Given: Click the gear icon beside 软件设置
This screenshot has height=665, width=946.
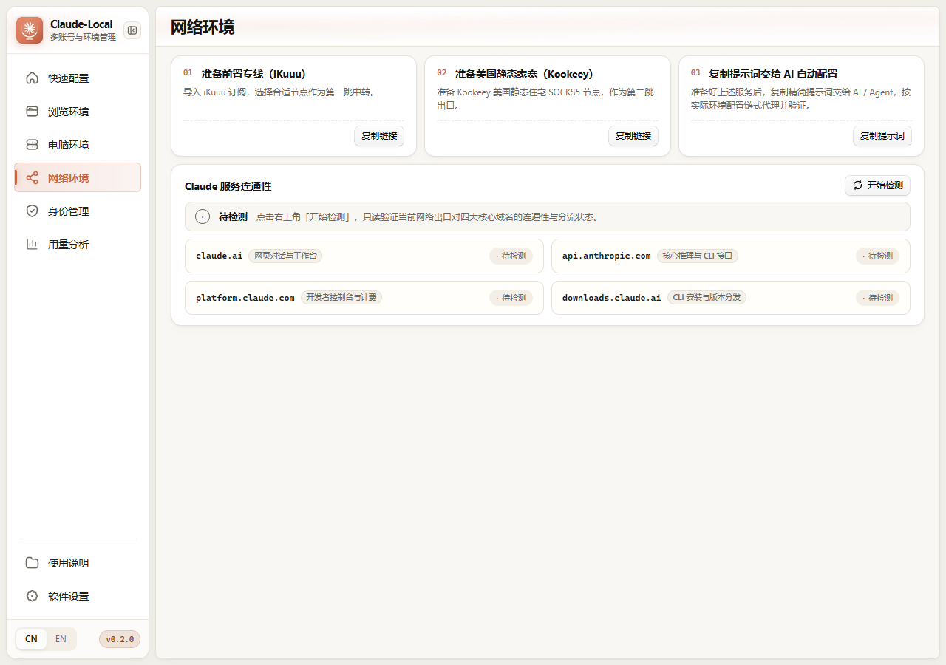Looking at the screenshot, I should coord(32,596).
